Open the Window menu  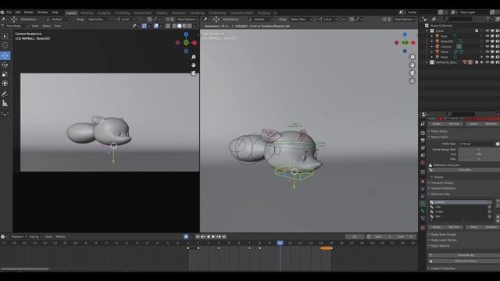tap(42, 12)
